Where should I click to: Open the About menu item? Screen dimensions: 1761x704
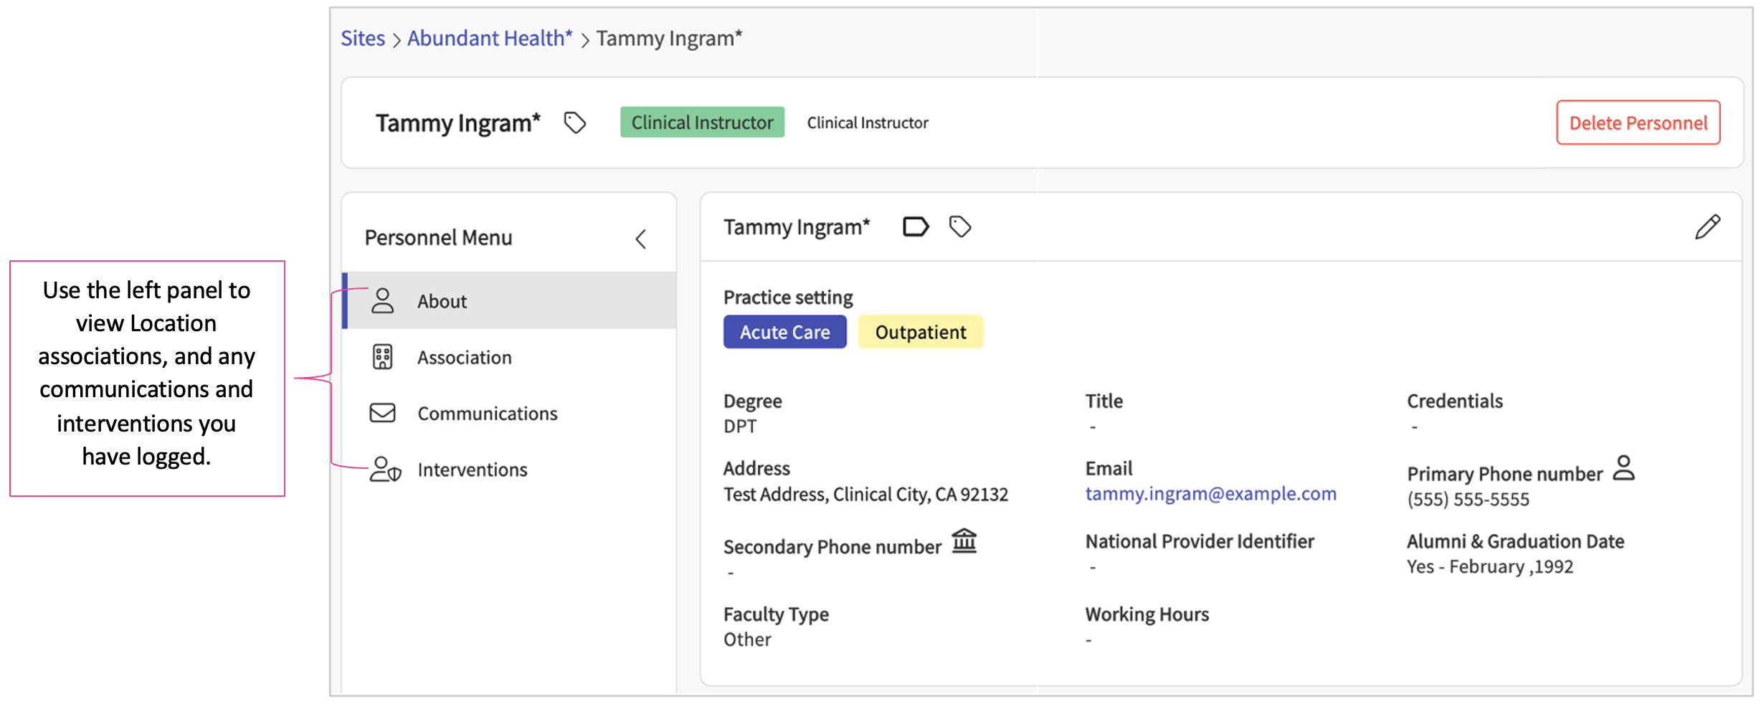[x=442, y=301]
